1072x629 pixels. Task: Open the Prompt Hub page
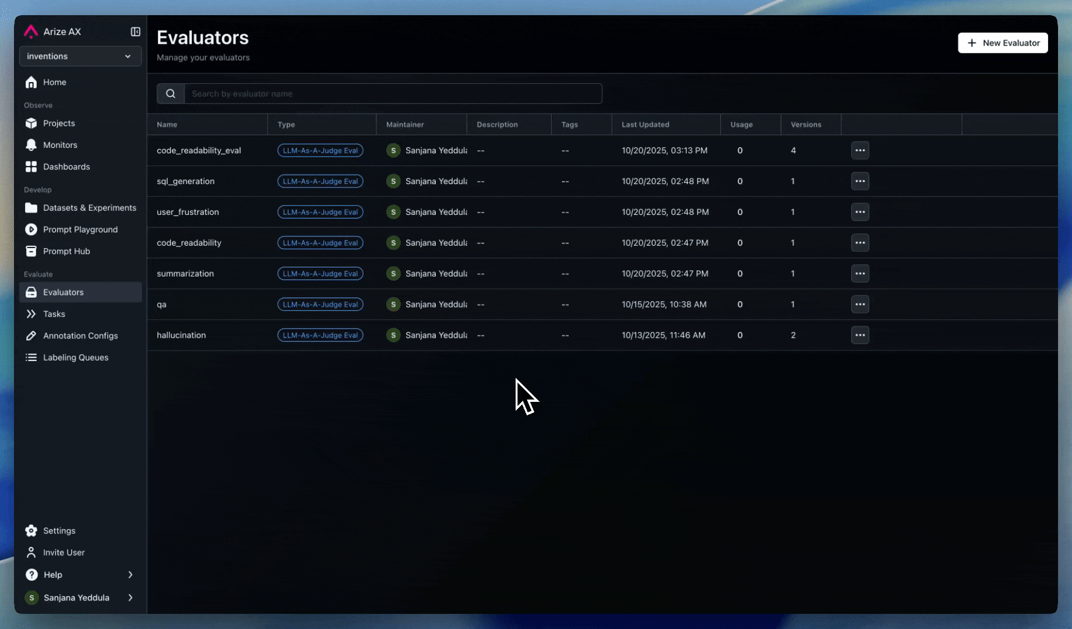coord(66,252)
